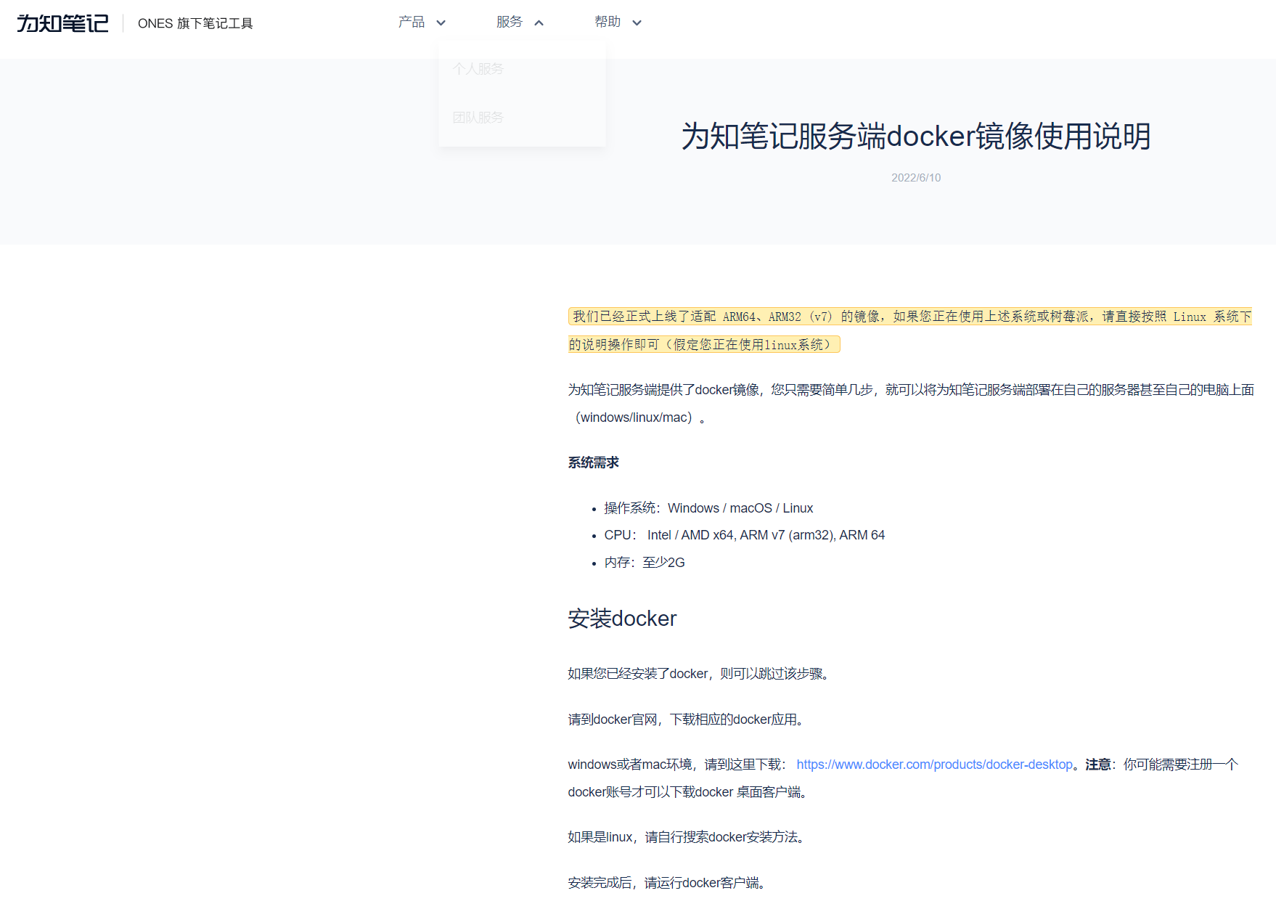Select 团队服务 from dropdown
The height and width of the screenshot is (917, 1276).
[478, 117]
